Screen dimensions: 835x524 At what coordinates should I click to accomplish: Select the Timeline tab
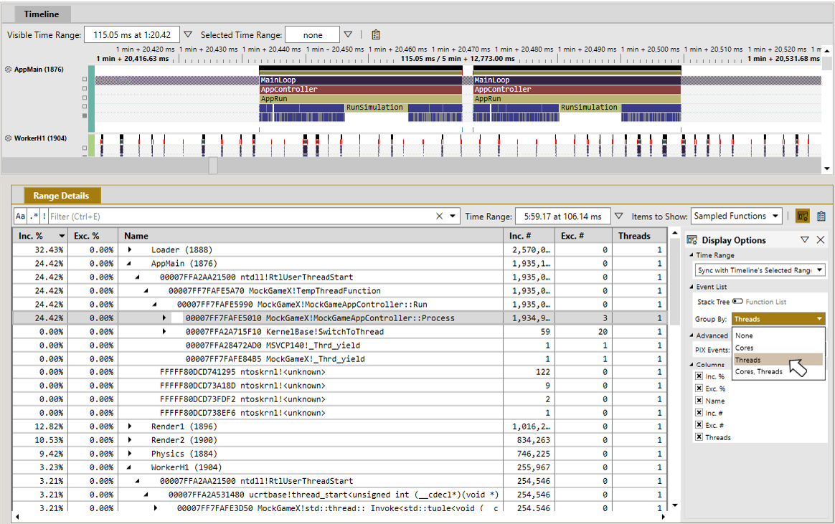[x=41, y=14]
